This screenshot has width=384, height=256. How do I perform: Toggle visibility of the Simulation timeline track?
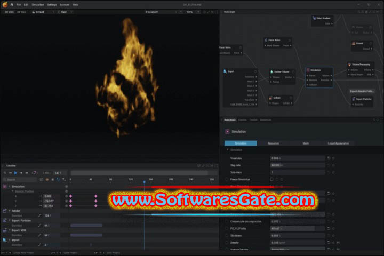(66, 187)
